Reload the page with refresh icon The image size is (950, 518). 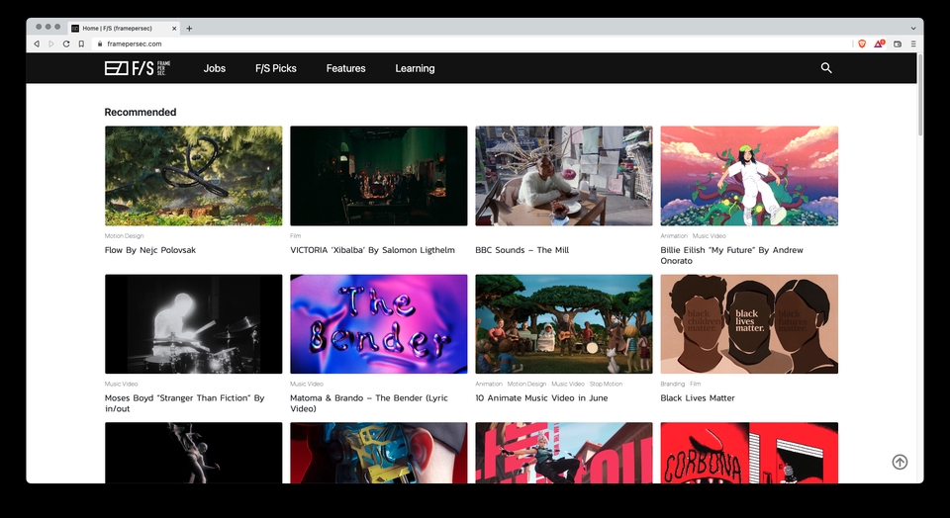point(66,43)
